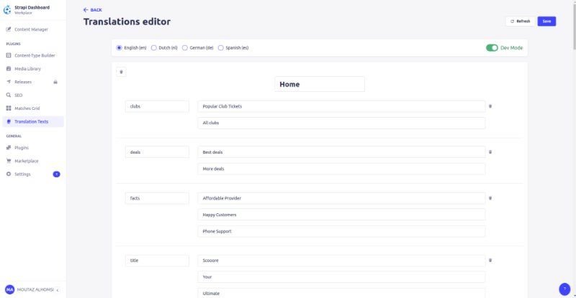Edit the Affordable Provider field
576x298 pixels.
341,198
